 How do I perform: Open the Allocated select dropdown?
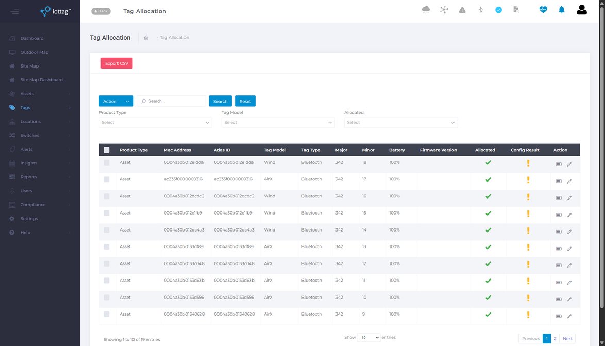[x=401, y=122]
